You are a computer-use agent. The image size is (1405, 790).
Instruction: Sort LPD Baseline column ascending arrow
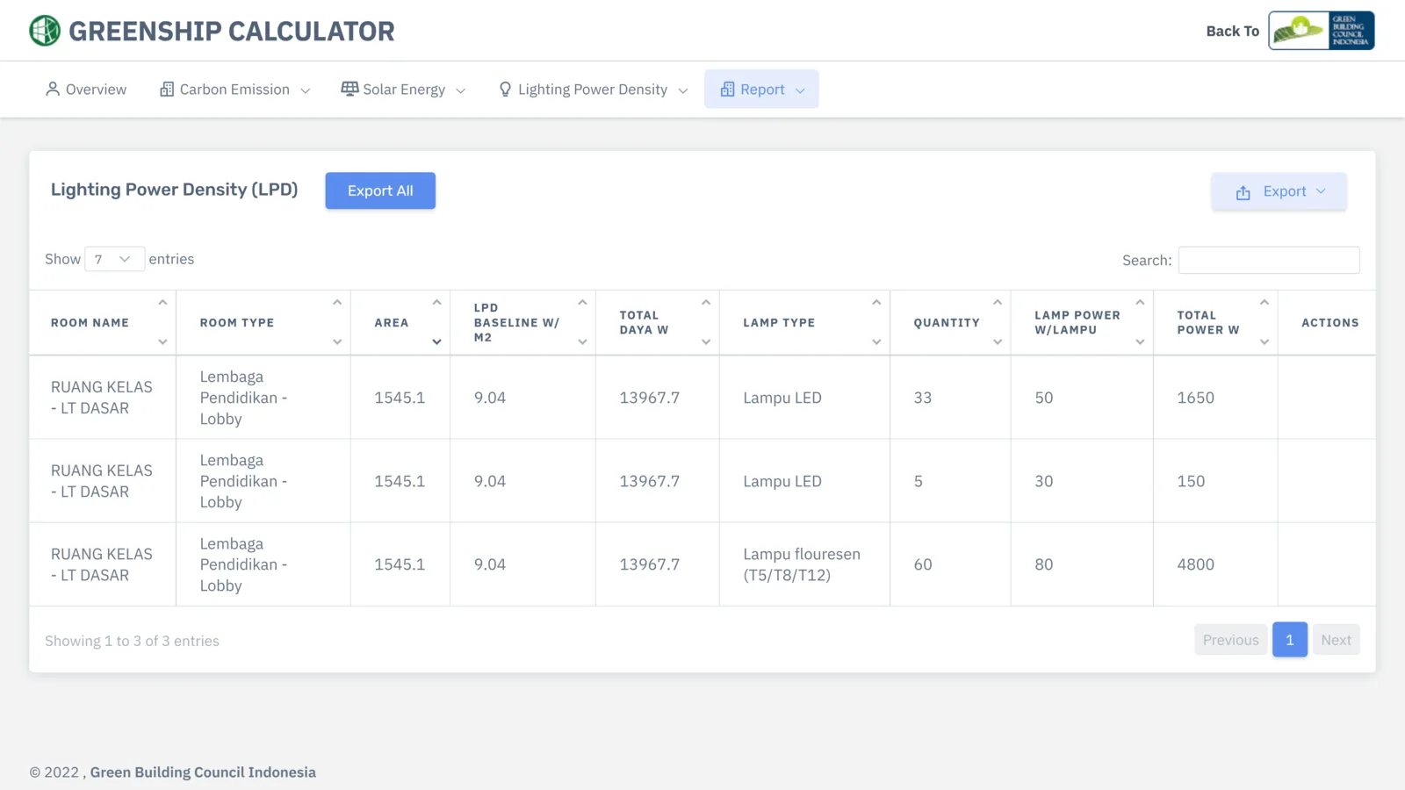(x=582, y=302)
